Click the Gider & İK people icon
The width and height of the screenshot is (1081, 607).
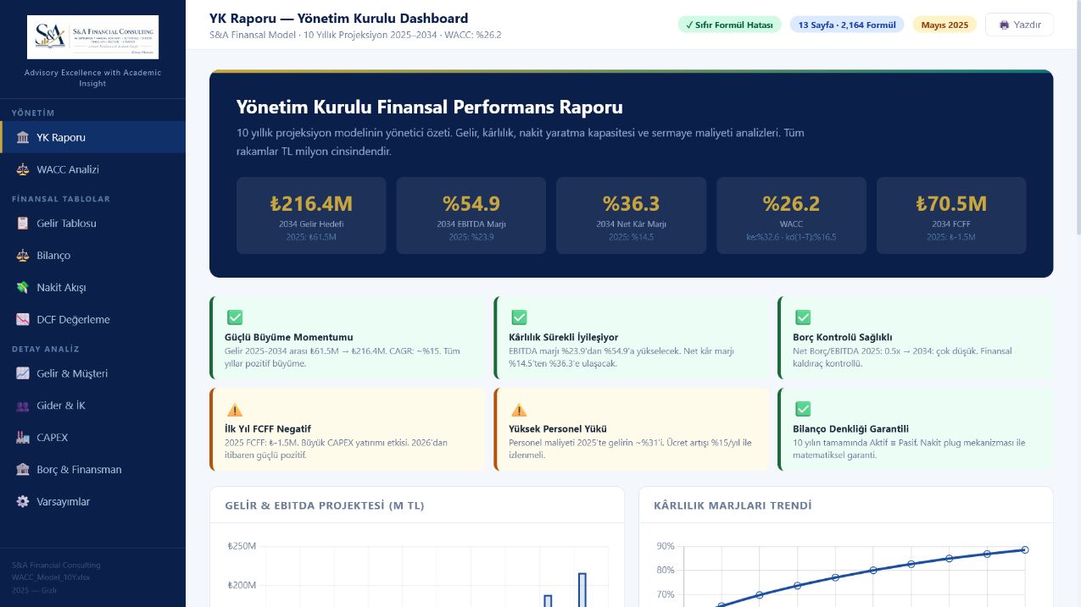click(x=22, y=406)
